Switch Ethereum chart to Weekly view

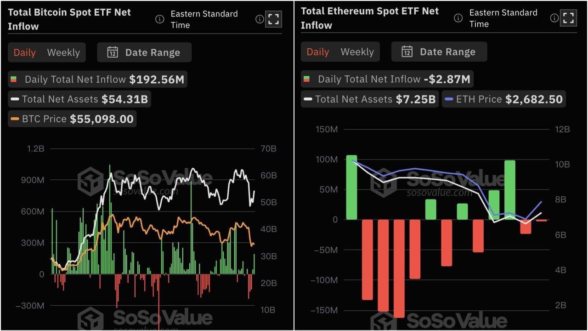pos(357,51)
